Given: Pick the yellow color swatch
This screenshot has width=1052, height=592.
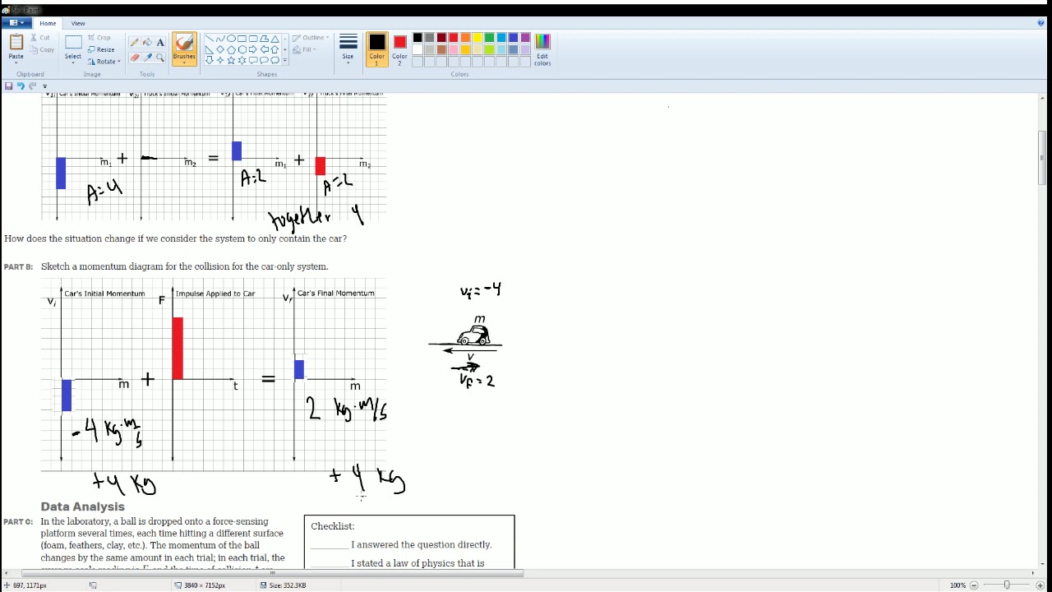Looking at the screenshot, I should (x=478, y=38).
